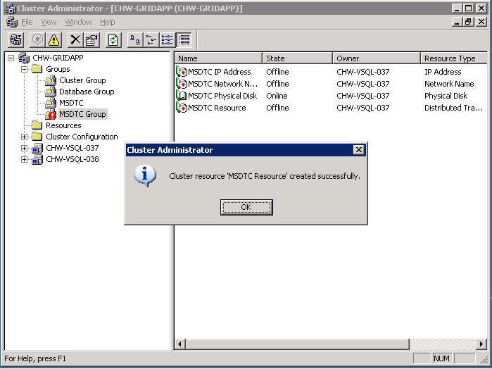Click the MSDTC Group error icon
The image size is (492, 369).
(51, 114)
